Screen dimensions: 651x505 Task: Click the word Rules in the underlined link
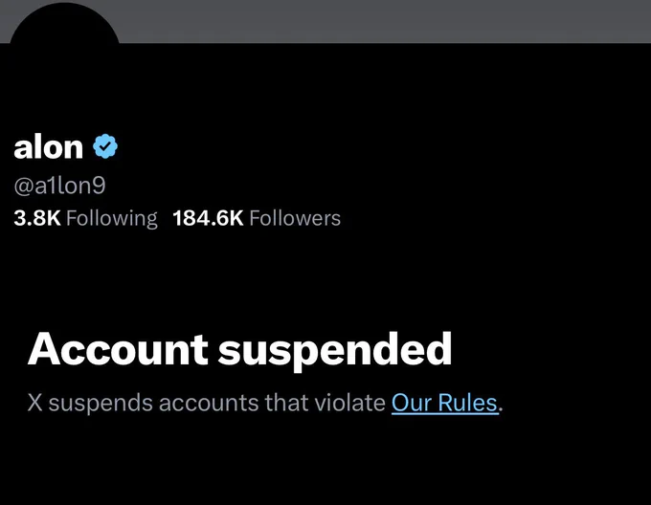click(467, 403)
